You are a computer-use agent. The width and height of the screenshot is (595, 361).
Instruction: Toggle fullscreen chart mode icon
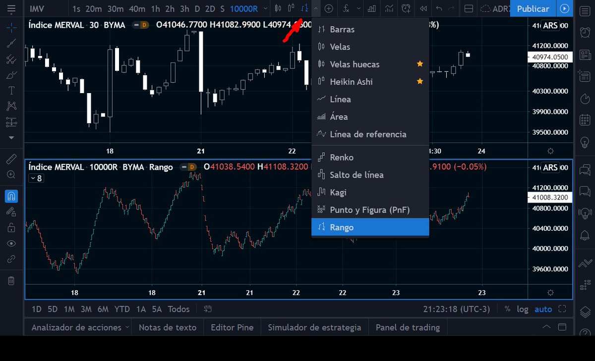pos(562,309)
